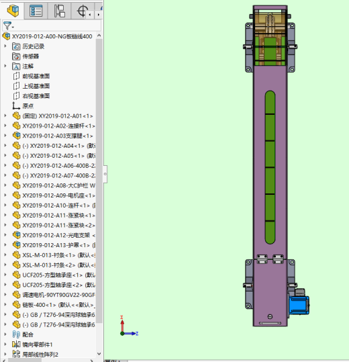
Task: Select XSL-M-013-衬条<1> tree item
Action: 59,255
